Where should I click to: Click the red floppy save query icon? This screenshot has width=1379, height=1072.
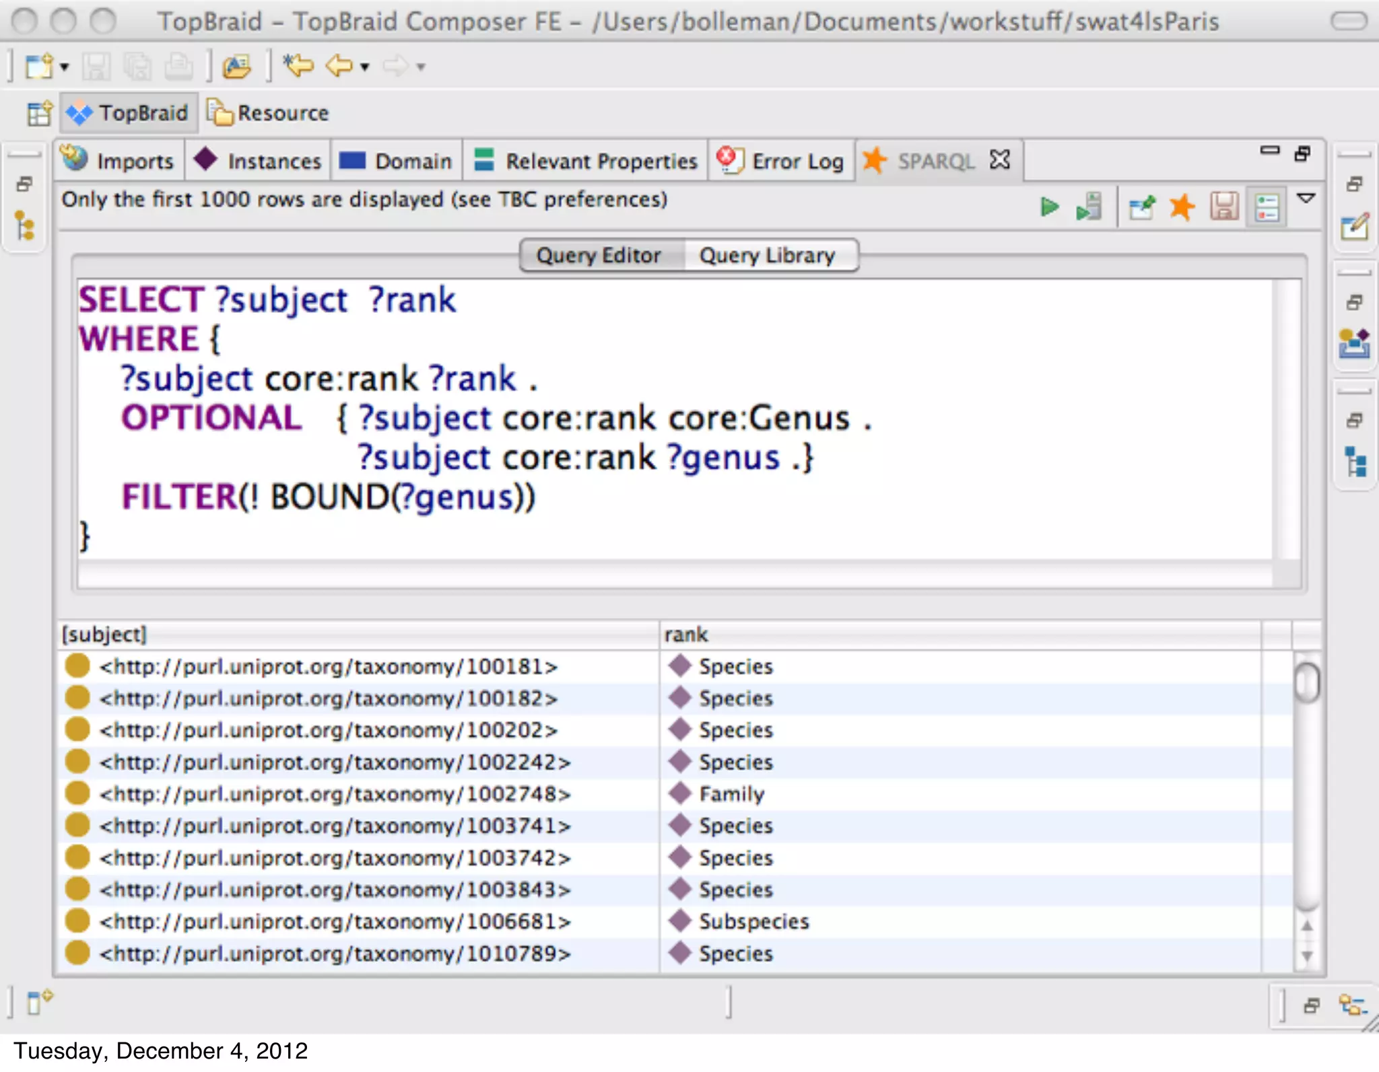1223,207
